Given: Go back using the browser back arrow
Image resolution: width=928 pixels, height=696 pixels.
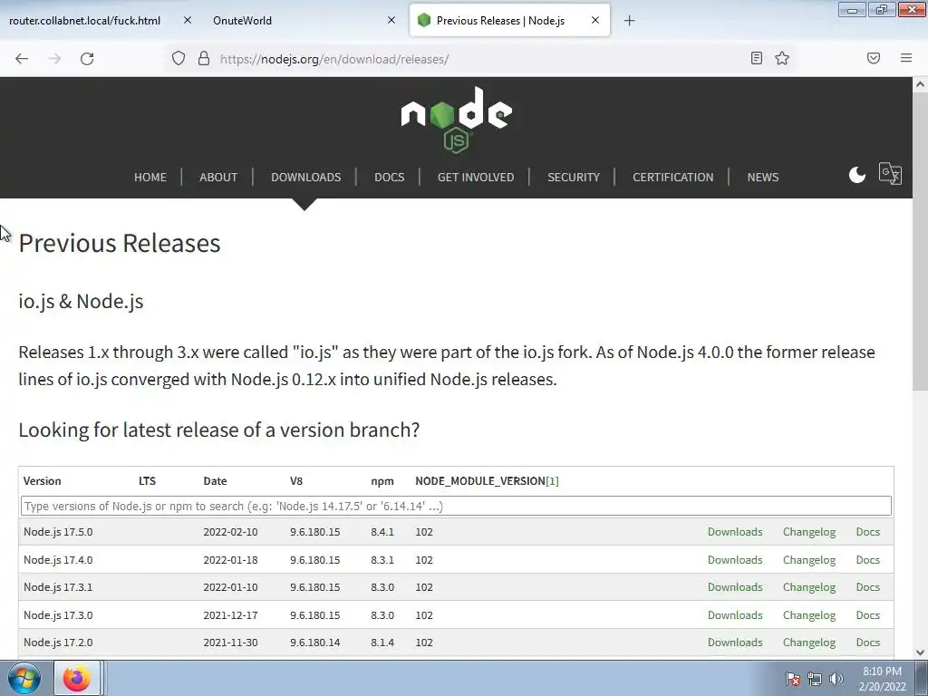Looking at the screenshot, I should pyautogui.click(x=22, y=59).
